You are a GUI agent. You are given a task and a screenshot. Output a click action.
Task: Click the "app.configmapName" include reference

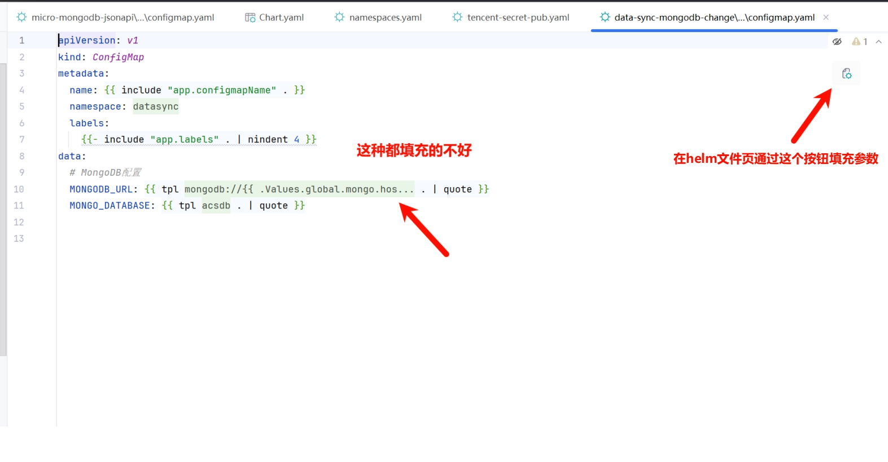pyautogui.click(x=222, y=90)
